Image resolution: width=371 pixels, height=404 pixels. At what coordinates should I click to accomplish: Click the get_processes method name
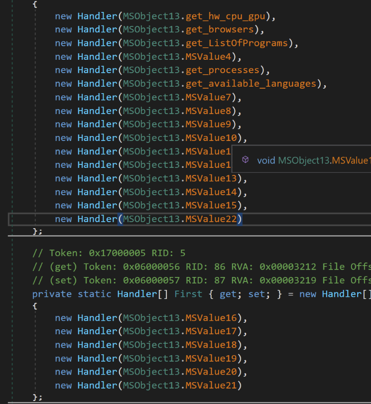223,70
